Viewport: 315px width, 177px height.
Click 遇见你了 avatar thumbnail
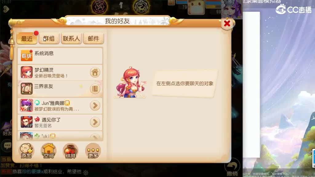[x=26, y=122]
